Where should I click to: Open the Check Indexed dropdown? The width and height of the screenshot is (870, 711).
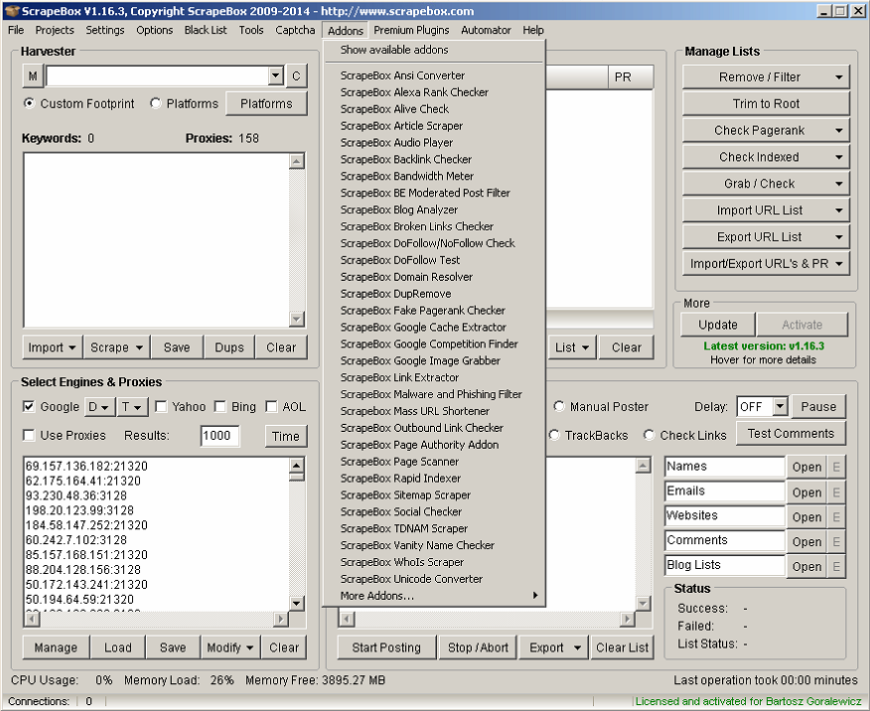tap(767, 157)
